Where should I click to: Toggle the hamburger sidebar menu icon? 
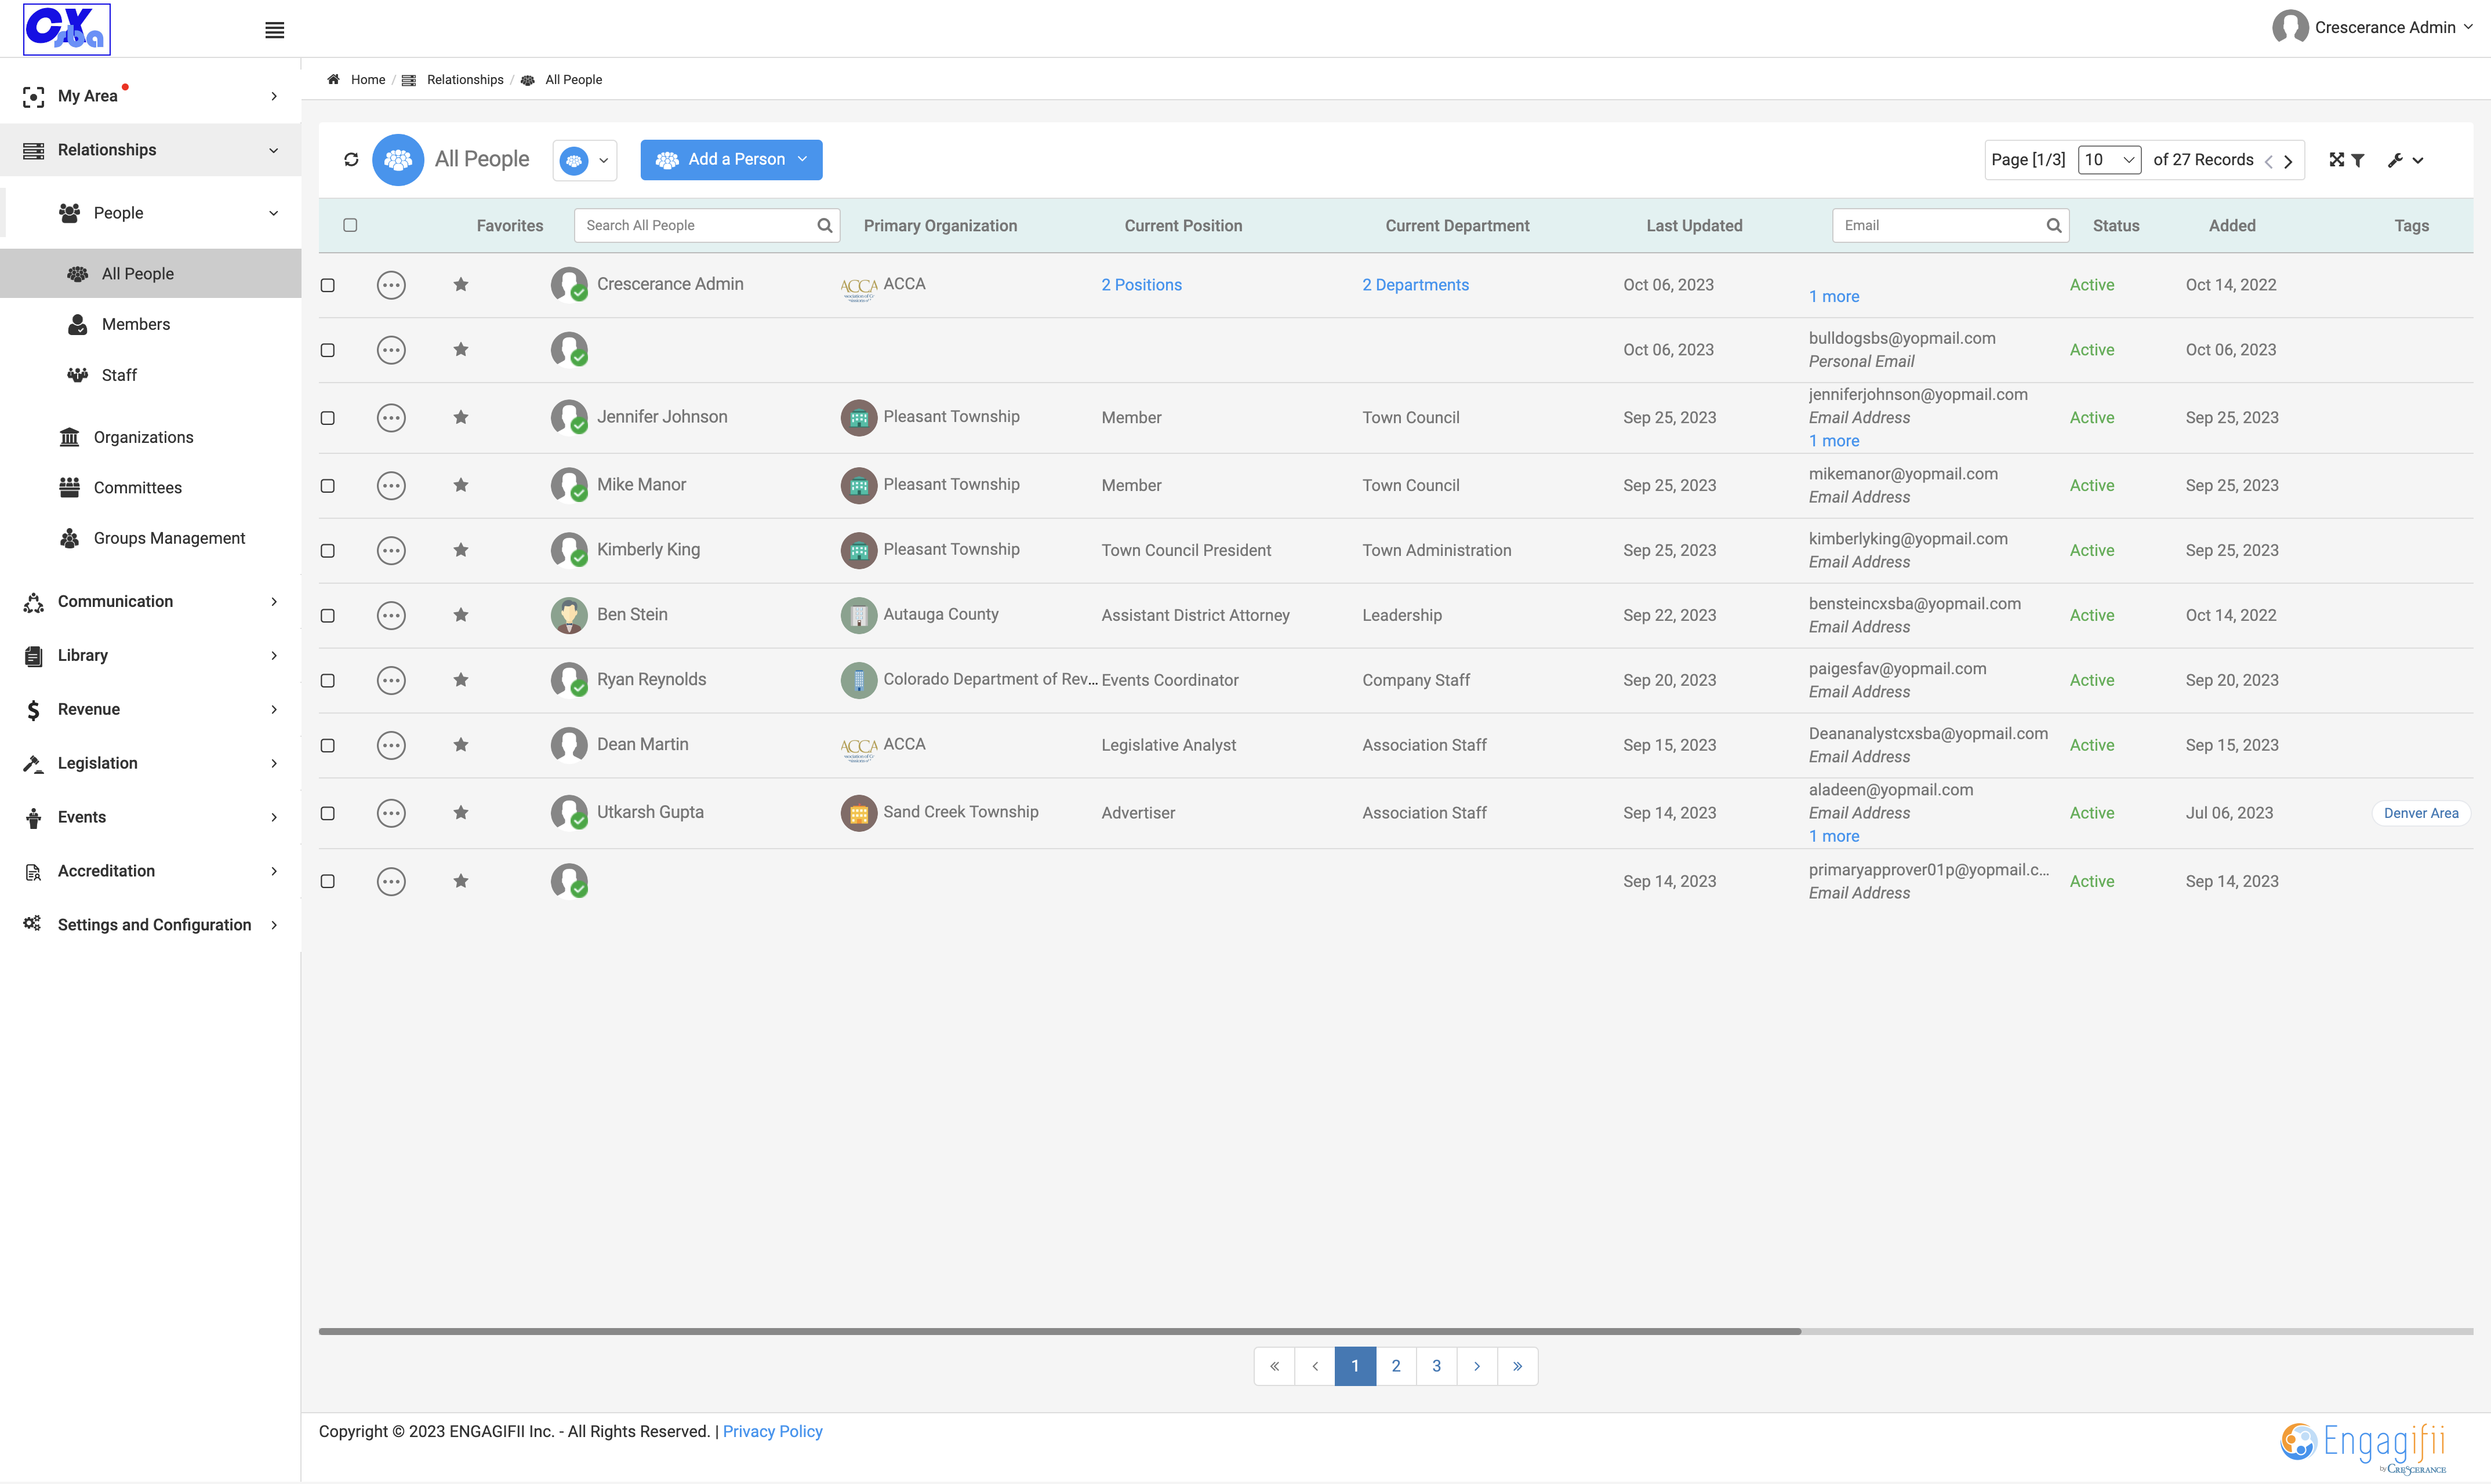274,30
